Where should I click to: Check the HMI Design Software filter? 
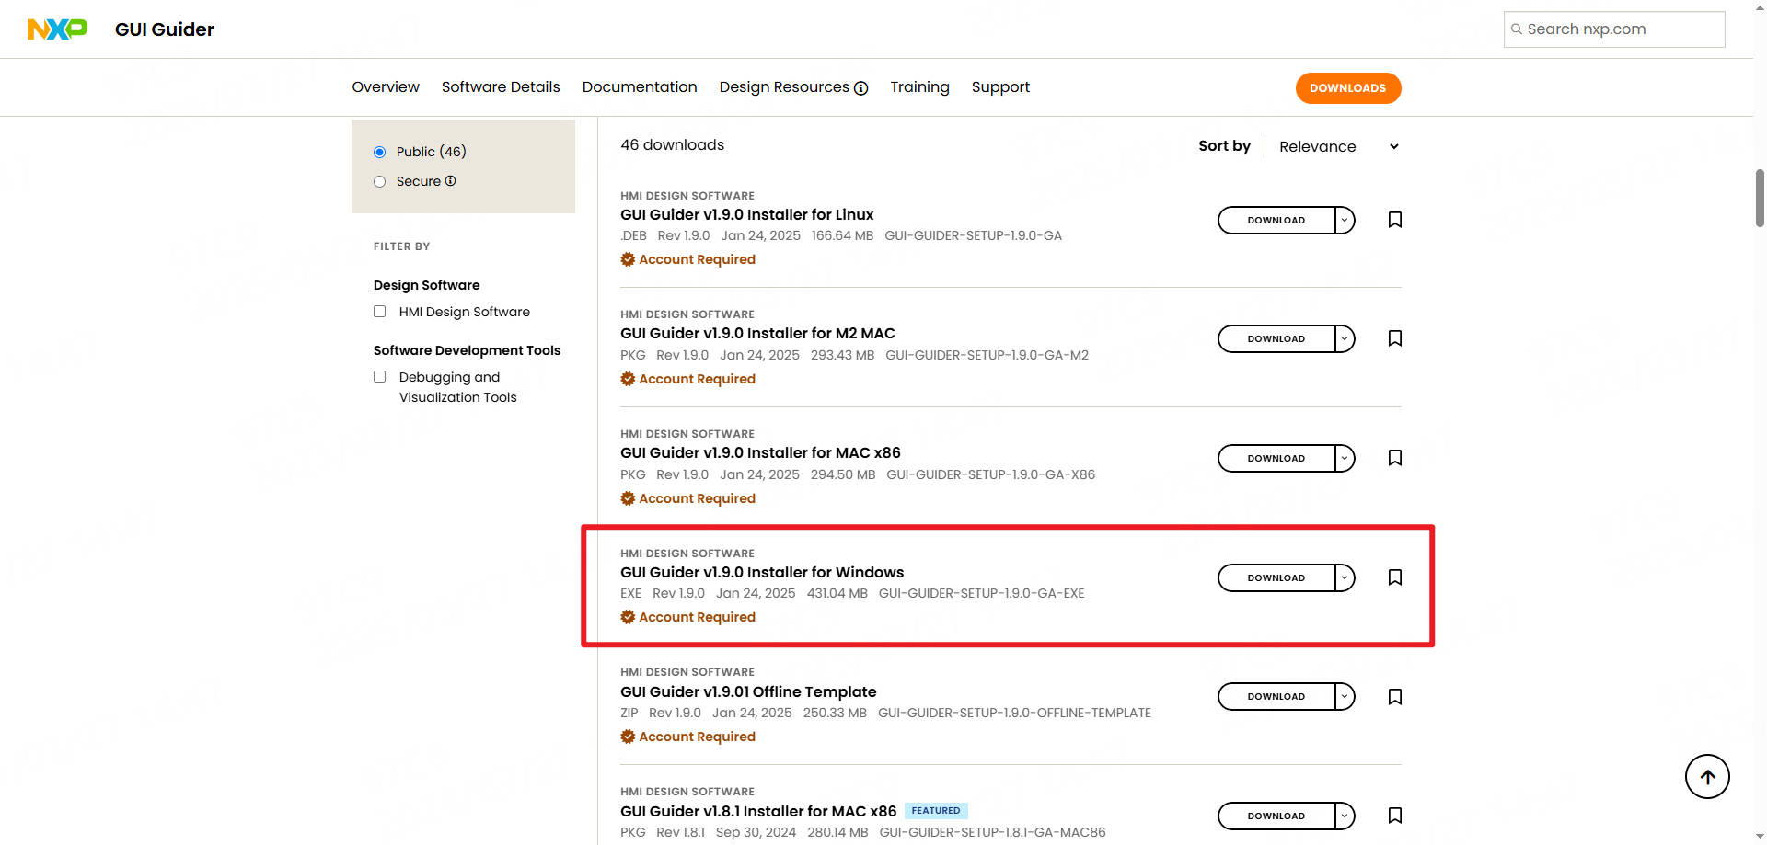pyautogui.click(x=379, y=312)
